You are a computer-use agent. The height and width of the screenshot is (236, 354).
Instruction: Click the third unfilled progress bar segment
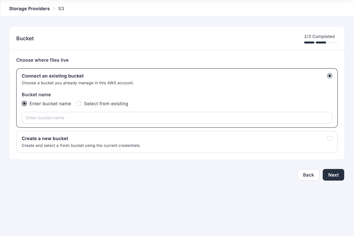click(x=332, y=42)
